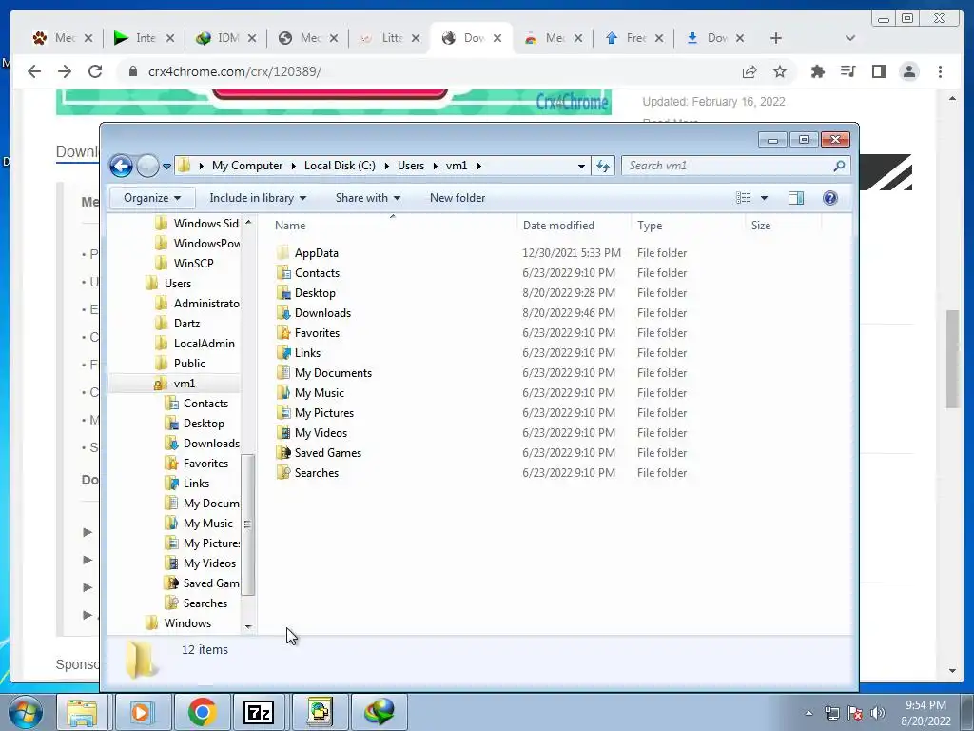Select Users in the navigation tree
This screenshot has width=974, height=731.
click(178, 284)
